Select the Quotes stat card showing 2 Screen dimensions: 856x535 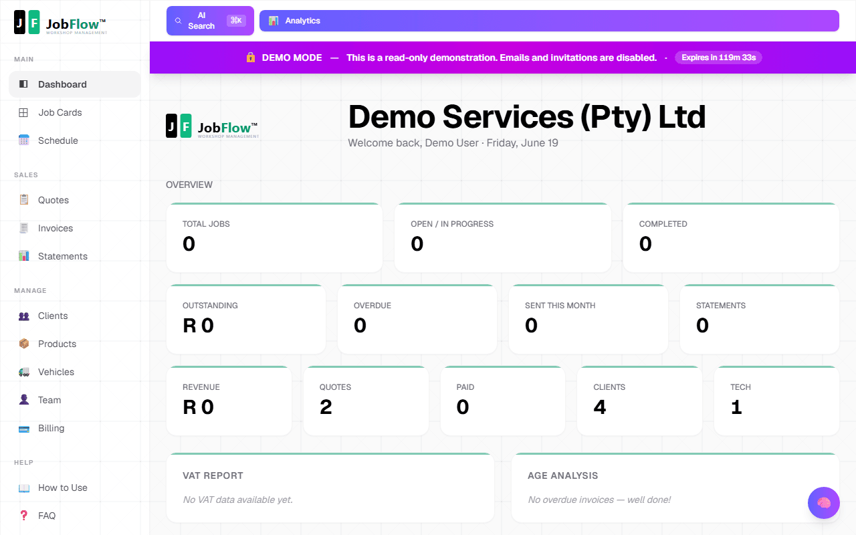pyautogui.click(x=366, y=401)
